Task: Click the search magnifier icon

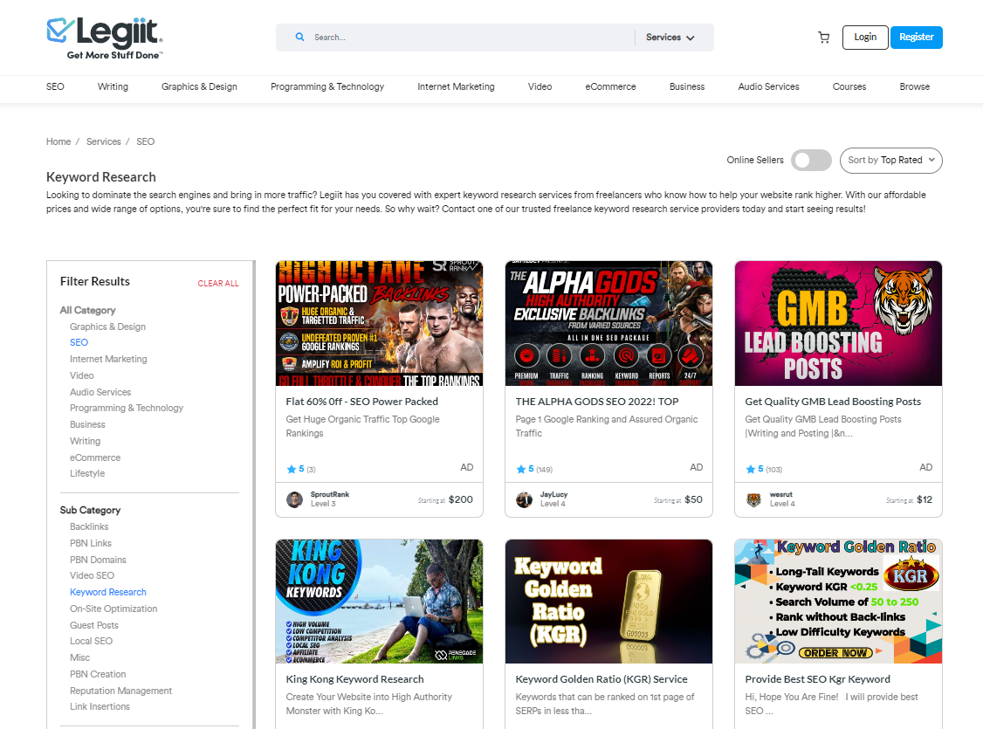Action: pyautogui.click(x=299, y=37)
